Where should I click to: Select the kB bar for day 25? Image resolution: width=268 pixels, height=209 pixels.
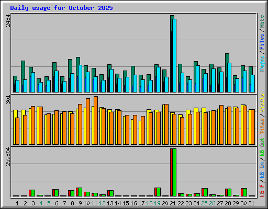(205, 192)
